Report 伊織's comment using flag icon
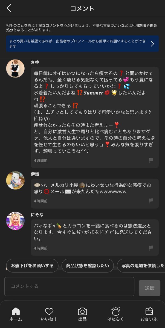Viewport: 165px width, 328px height. point(151,201)
